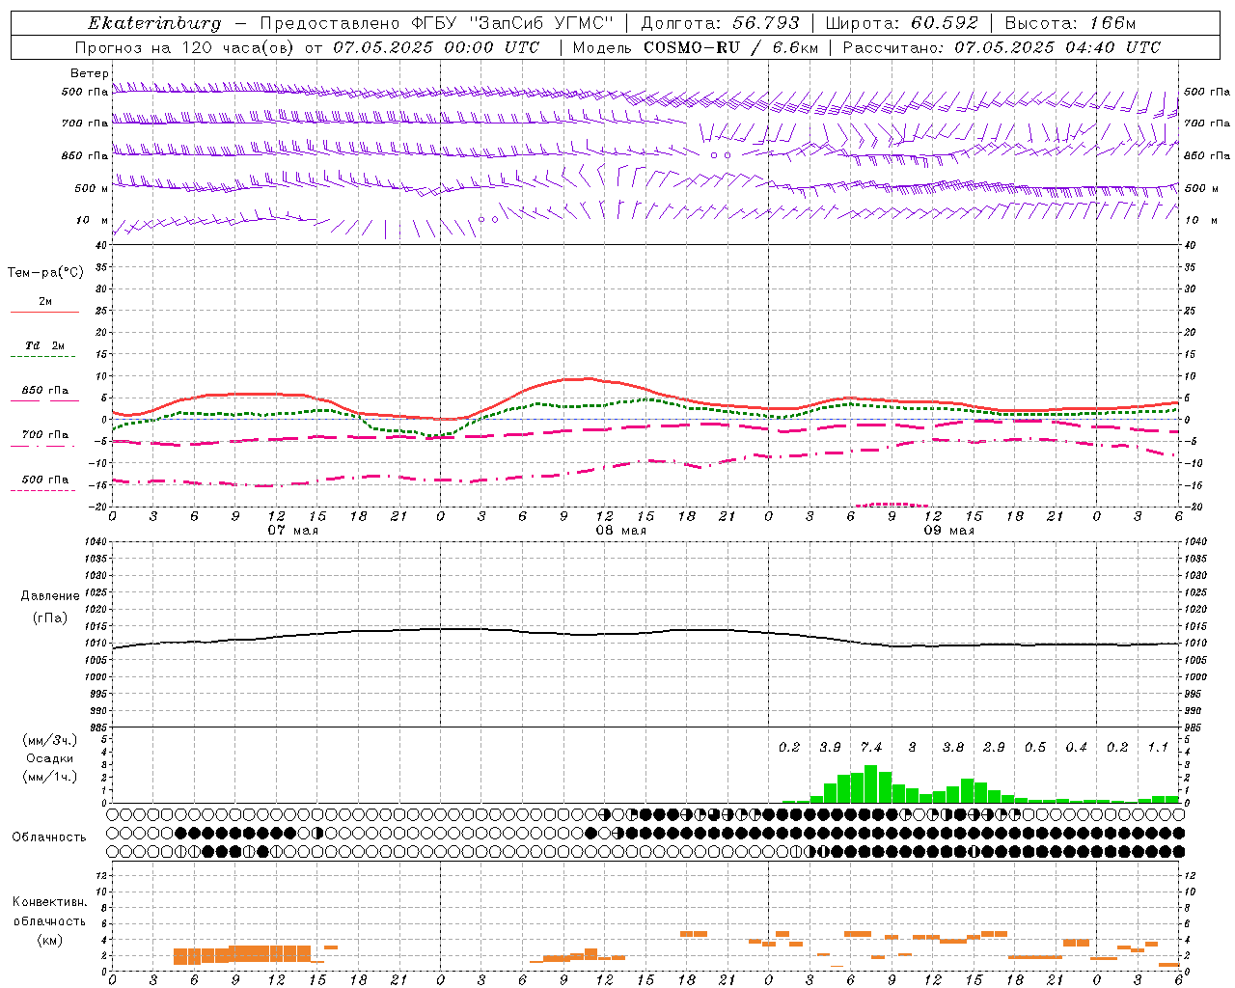Click the "Рассчитано: 07.05.2025 04:40 UTC" timestamp
Viewport: 1235px width, 988px height.
tap(1002, 47)
